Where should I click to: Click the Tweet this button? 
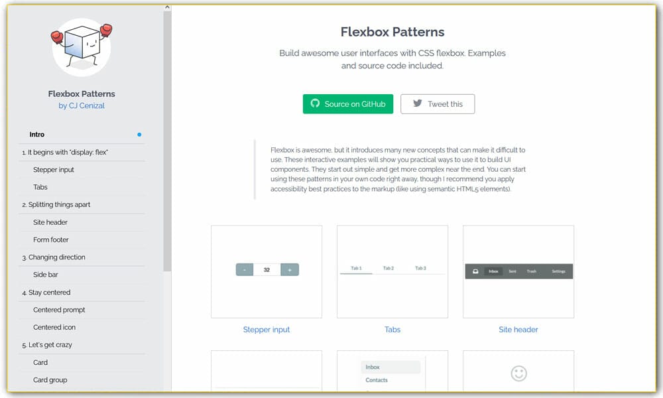[438, 103]
